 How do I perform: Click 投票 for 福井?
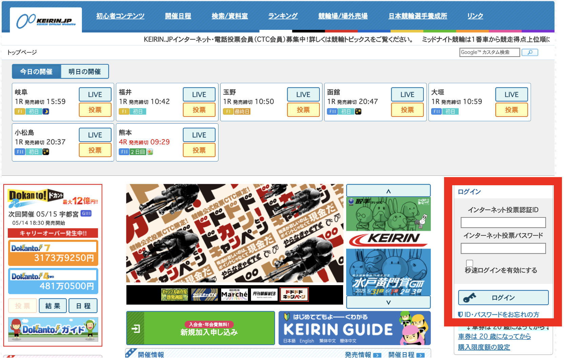pyautogui.click(x=199, y=110)
